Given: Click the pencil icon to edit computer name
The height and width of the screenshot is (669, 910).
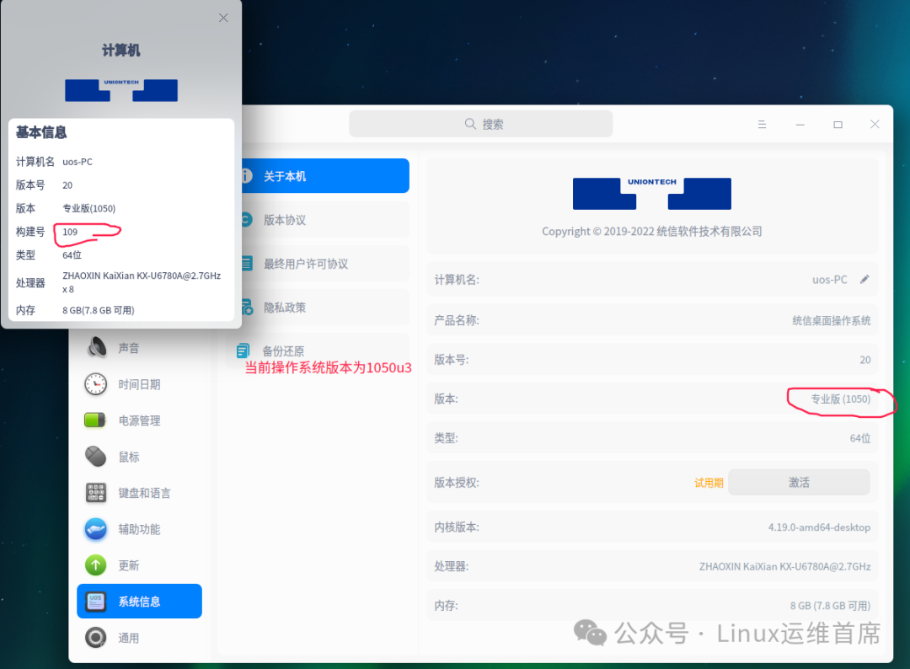Looking at the screenshot, I should point(864,279).
